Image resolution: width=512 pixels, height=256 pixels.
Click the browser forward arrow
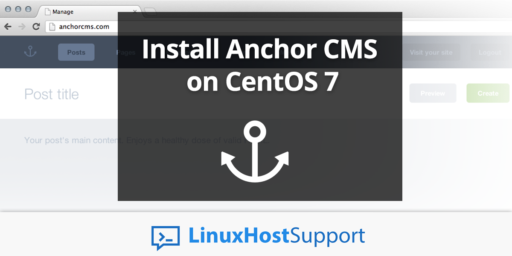(x=21, y=26)
